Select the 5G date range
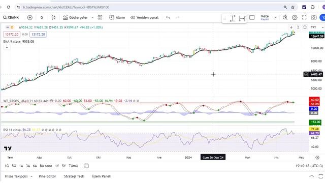 14,166
